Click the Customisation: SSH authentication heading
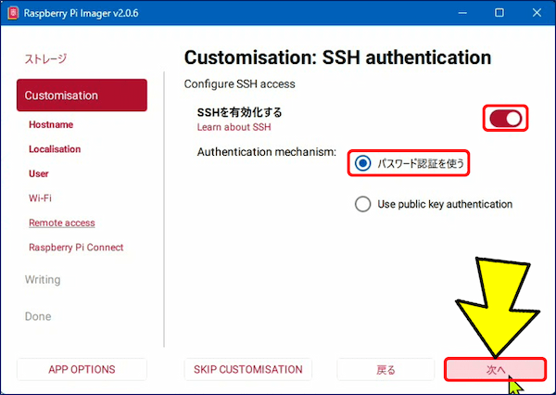 (337, 57)
